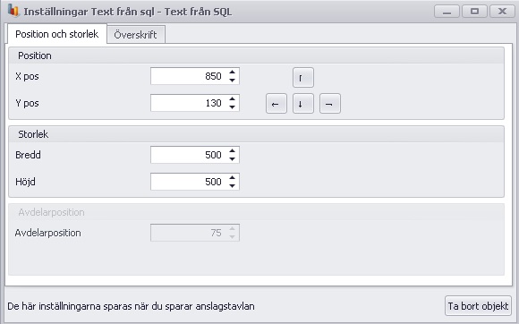Click the move-down arrow position button
This screenshot has height=324, width=519.
coord(302,104)
